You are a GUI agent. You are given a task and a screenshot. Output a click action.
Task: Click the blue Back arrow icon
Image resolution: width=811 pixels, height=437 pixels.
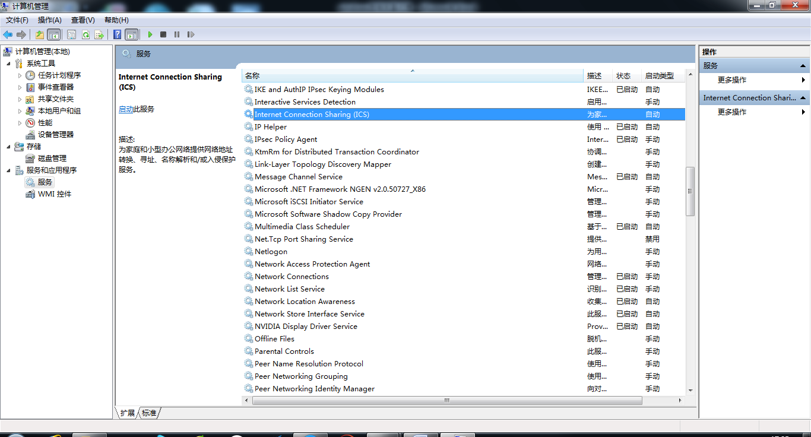coord(8,34)
